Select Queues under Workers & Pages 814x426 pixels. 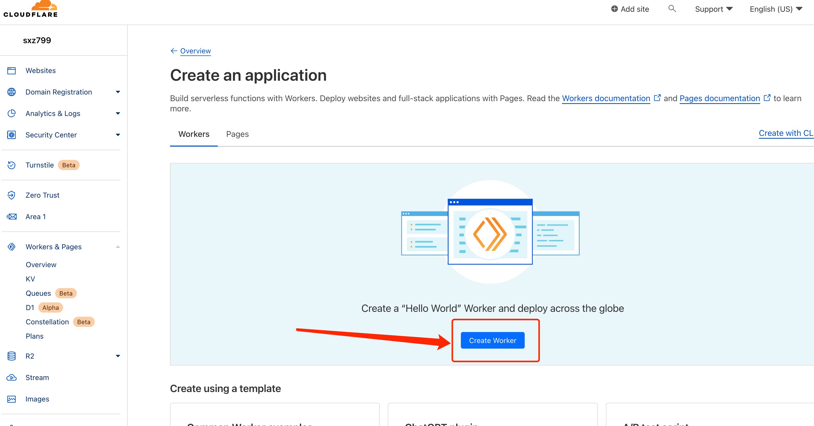coord(38,293)
